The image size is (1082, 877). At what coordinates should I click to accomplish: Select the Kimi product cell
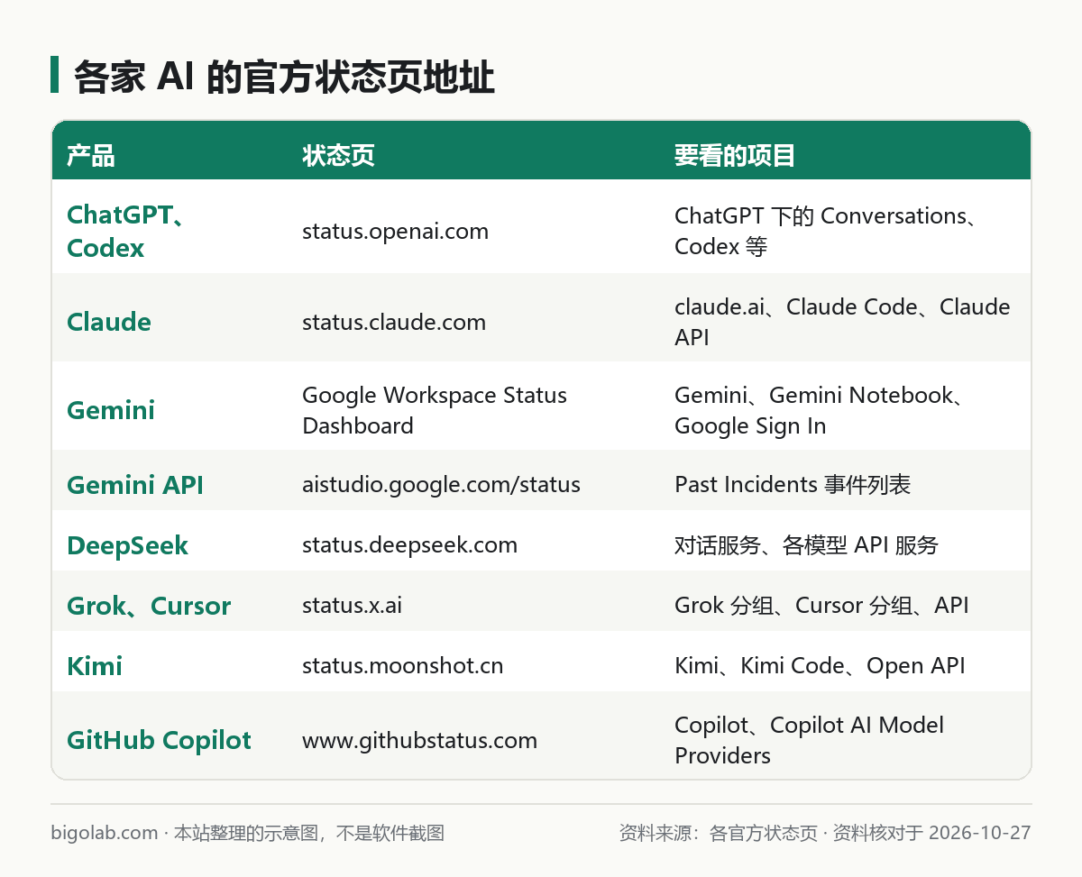click(95, 666)
